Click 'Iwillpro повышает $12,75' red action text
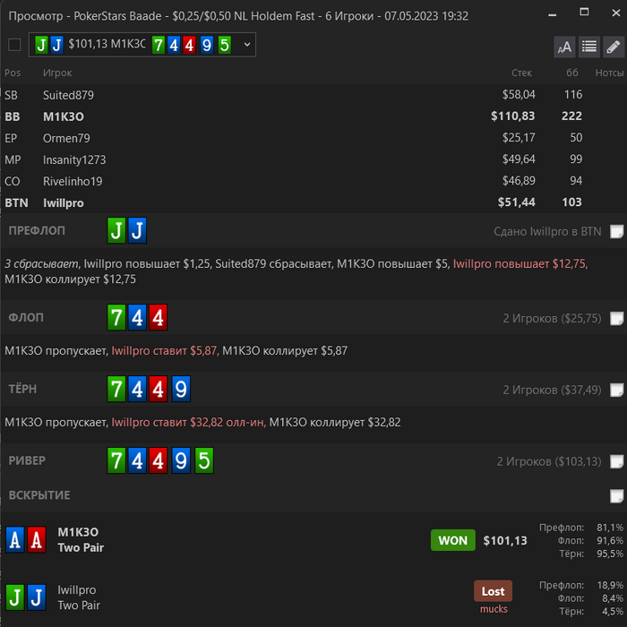 520,264
